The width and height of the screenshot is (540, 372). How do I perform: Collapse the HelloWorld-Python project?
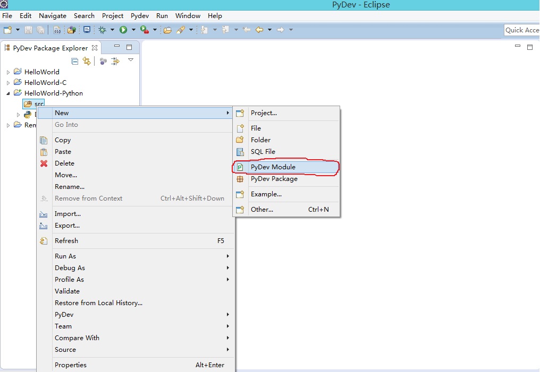[x=9, y=93]
